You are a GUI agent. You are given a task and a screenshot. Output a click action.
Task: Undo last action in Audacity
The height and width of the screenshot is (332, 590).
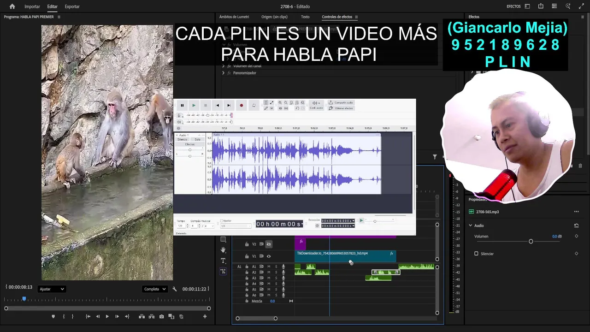297,108
